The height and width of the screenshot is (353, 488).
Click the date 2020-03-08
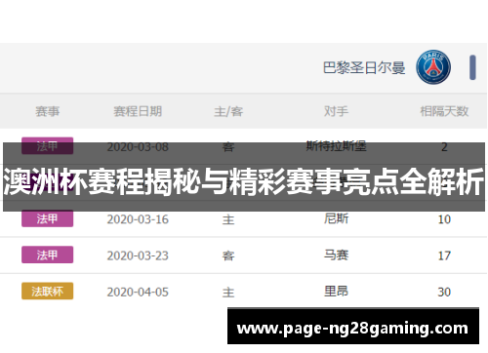tap(138, 147)
